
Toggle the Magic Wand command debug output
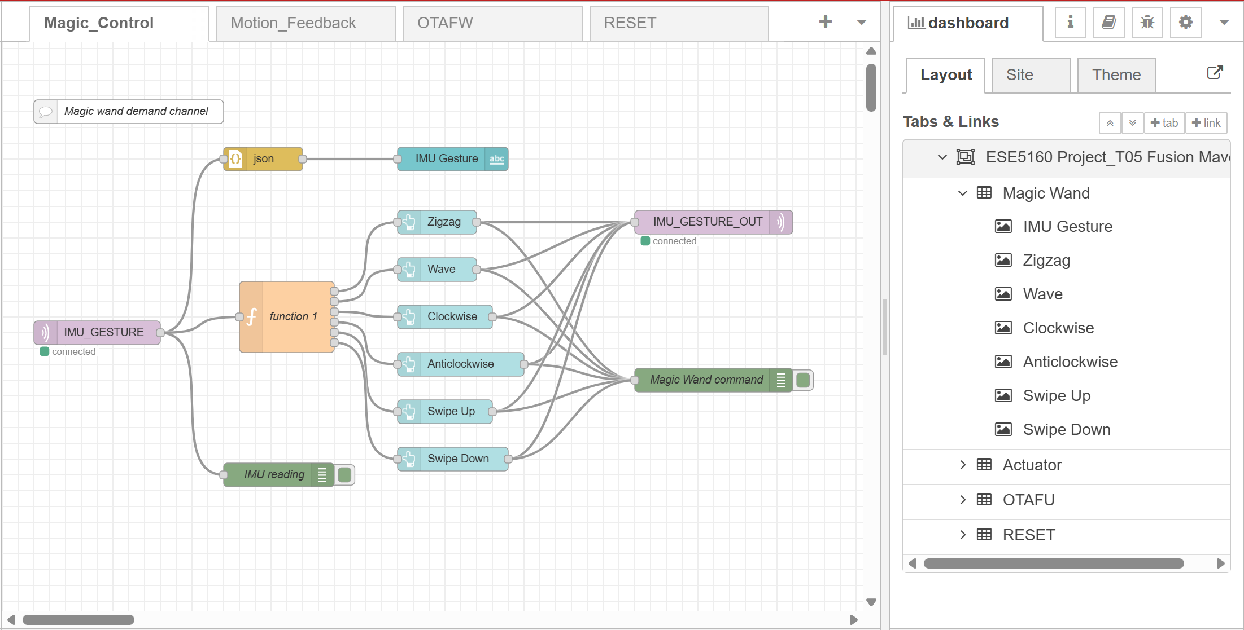pos(803,380)
